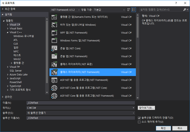Screen dimensions: 190x132
Task: Switch to medium icons view
Action: (x=128, y=10)
